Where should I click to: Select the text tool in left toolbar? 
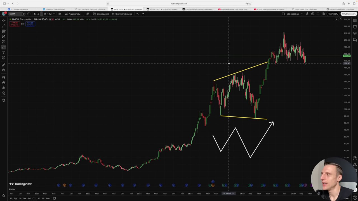(4, 52)
